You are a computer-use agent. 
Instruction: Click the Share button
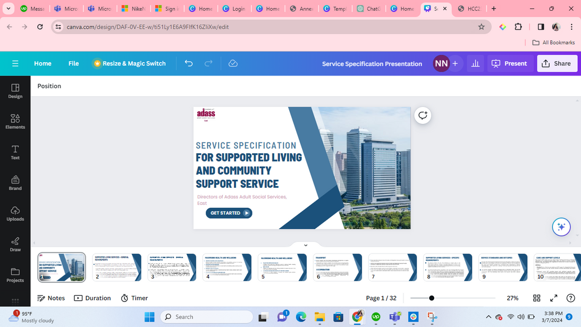coord(557,63)
